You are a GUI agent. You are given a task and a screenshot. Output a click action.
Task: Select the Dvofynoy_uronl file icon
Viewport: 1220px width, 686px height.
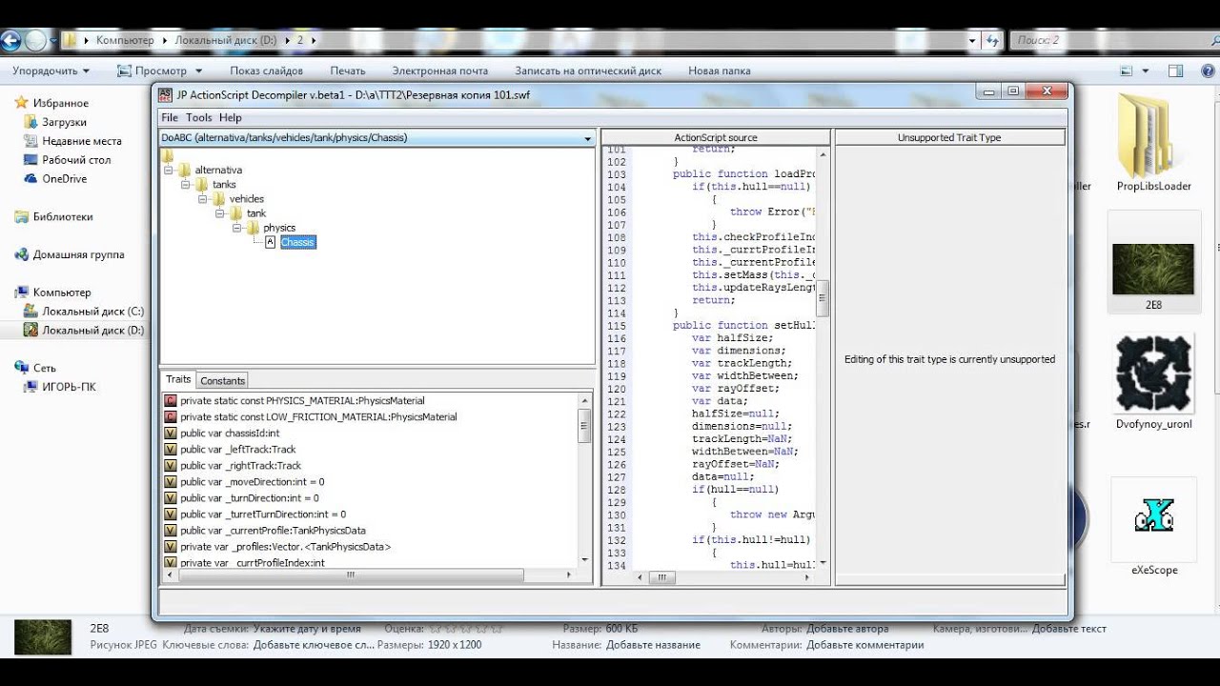pos(1153,382)
